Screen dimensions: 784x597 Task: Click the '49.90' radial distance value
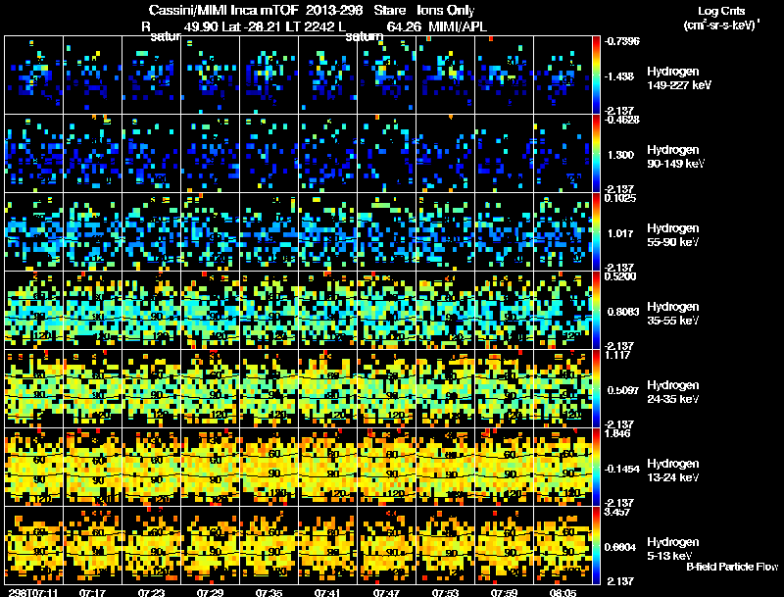coord(201,26)
